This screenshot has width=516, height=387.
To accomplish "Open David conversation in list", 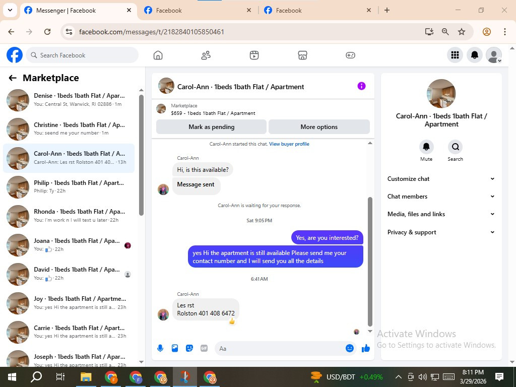I will tap(69, 274).
